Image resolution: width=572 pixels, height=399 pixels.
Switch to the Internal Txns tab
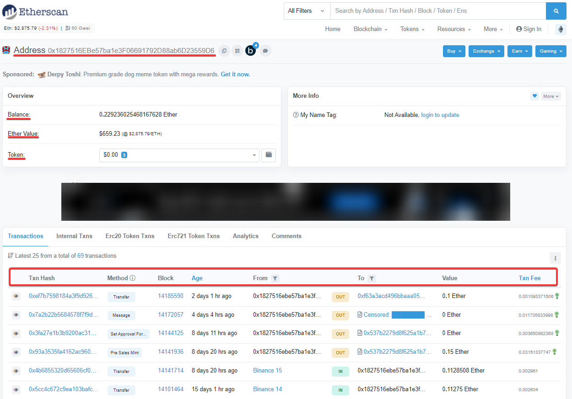point(75,236)
